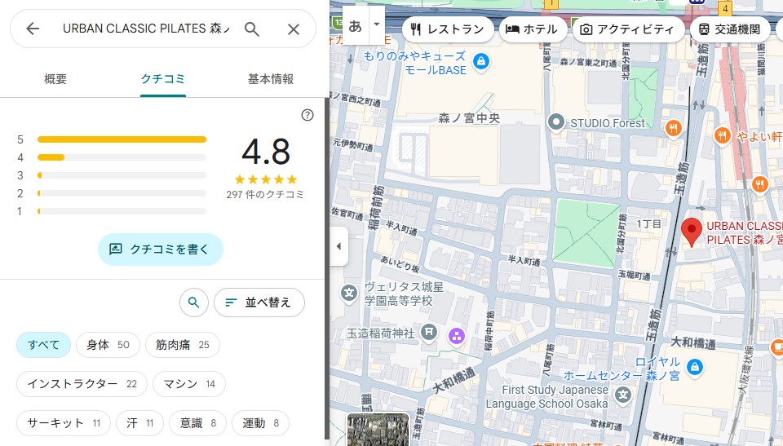This screenshot has height=446, width=783.
Task: Open the review help question mark icon
Action: click(x=307, y=115)
